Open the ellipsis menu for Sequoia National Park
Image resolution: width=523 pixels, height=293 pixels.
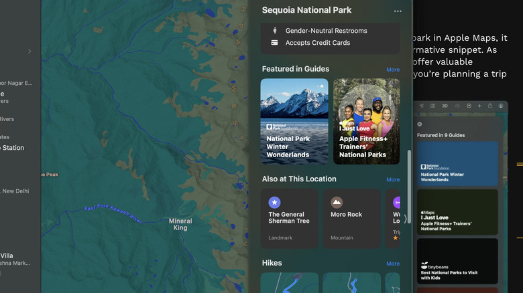point(398,11)
